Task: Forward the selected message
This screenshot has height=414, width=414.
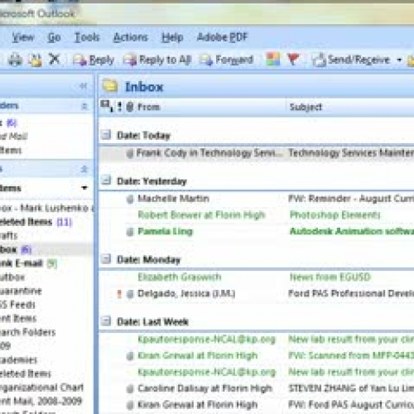Action: click(x=227, y=60)
